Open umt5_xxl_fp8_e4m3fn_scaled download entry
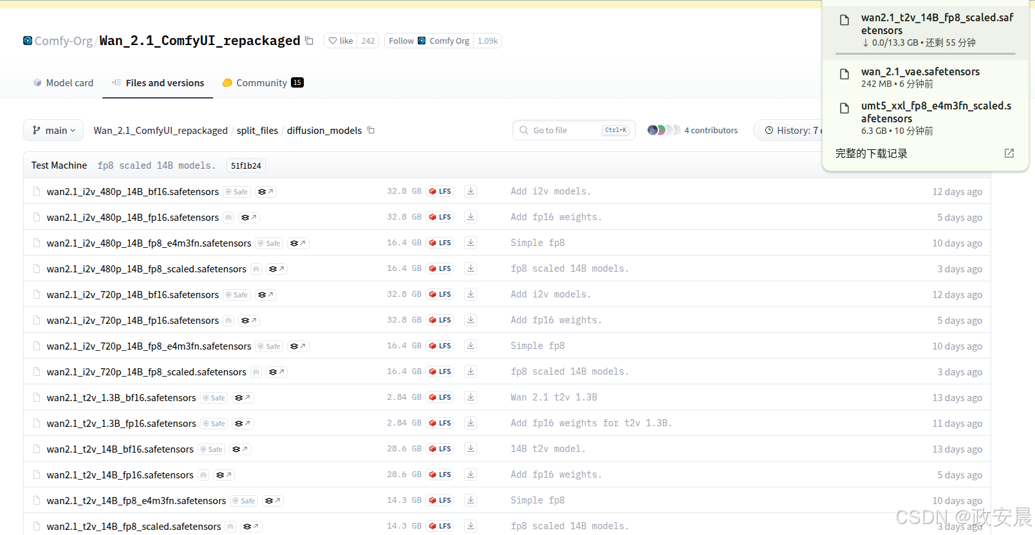Viewport: 1035px width, 535px height. [x=926, y=118]
